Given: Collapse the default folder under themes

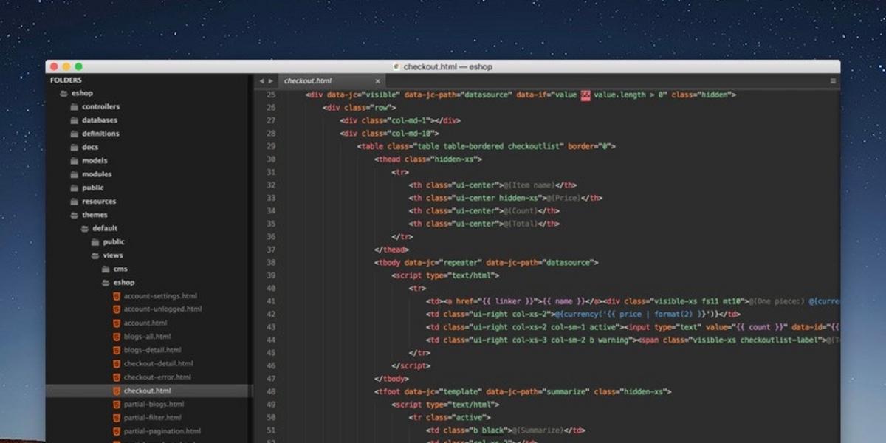Looking at the screenshot, I should (84, 228).
